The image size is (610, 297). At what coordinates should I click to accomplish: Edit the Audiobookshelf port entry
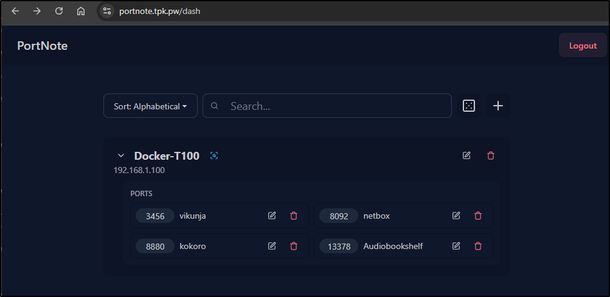pyautogui.click(x=456, y=246)
